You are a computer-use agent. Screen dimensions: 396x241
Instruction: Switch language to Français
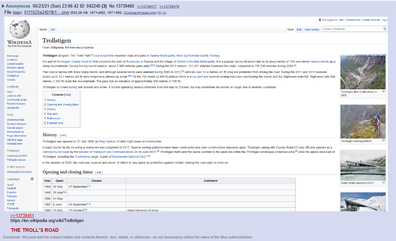(x=12, y=196)
